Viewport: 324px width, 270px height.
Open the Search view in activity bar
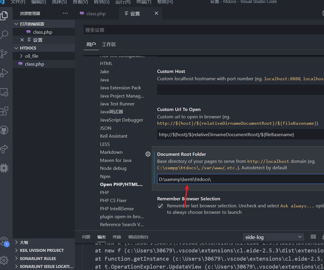(x=4, y=35)
